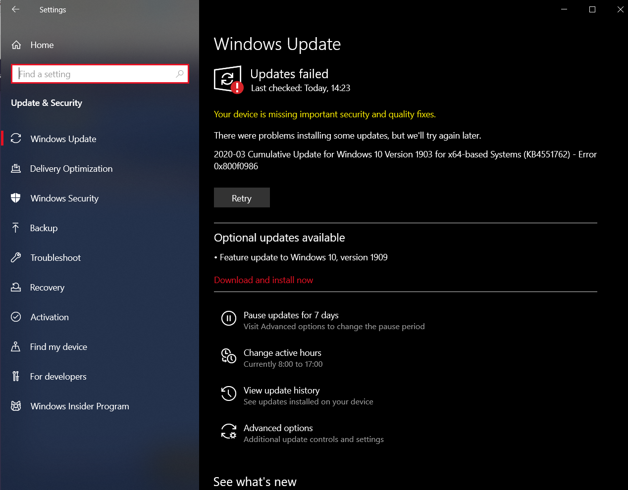Close the Settings window
Viewport: 628px width, 490px height.
(x=620, y=9)
